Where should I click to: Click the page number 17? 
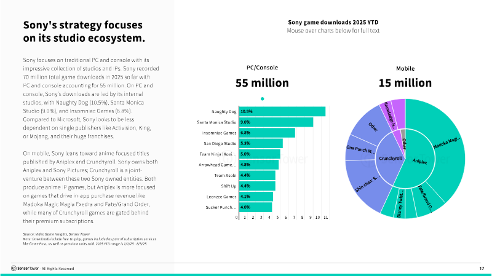[482, 269]
